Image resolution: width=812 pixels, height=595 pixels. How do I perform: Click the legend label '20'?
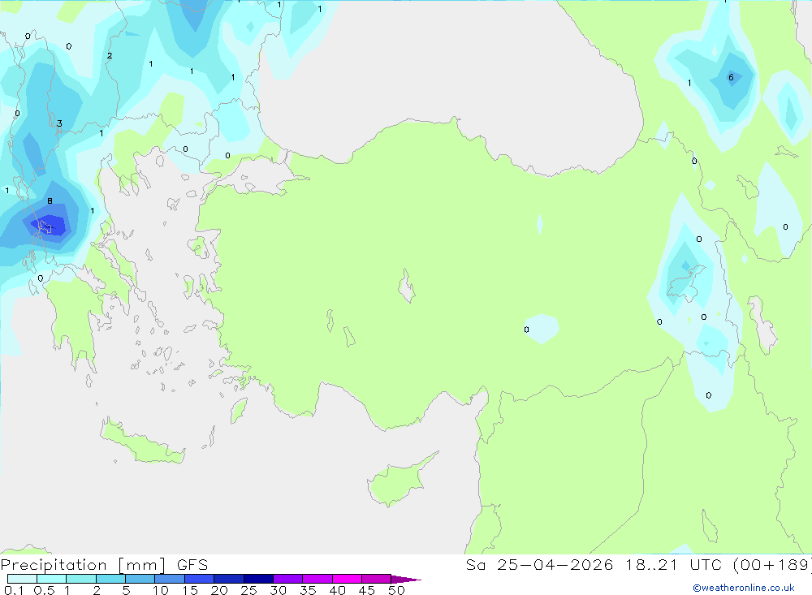(x=219, y=590)
